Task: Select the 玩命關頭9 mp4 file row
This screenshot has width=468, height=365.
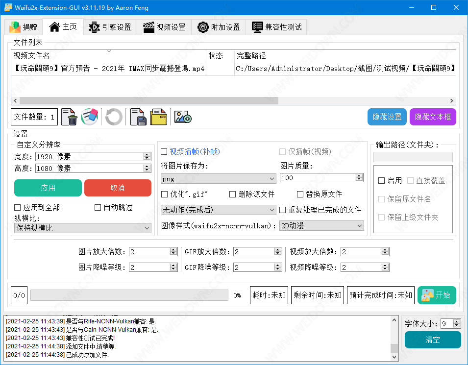Action: (233, 68)
